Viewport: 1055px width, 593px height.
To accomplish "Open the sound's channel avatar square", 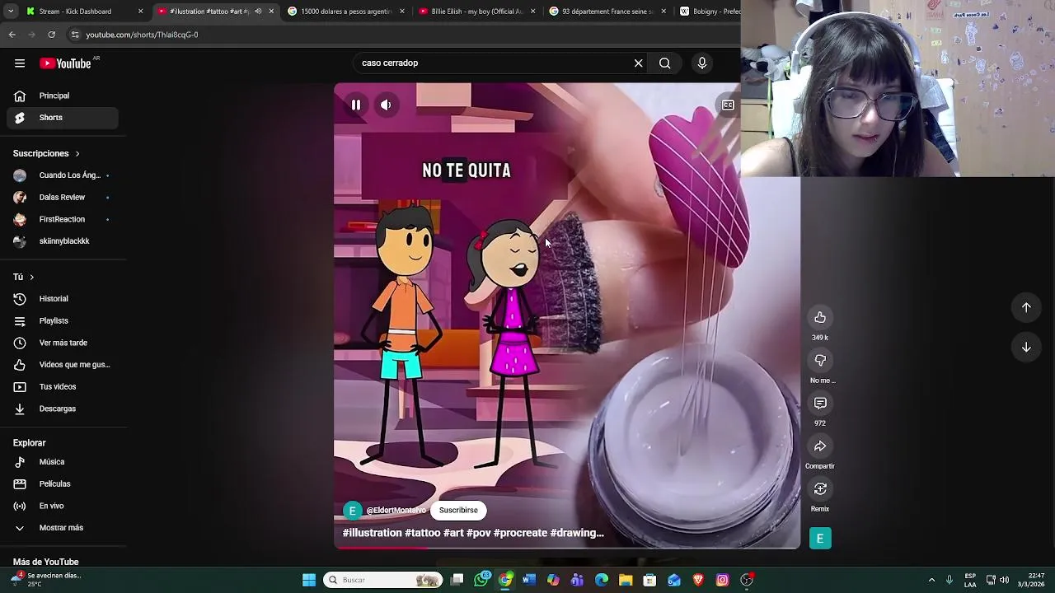I will (x=820, y=539).
